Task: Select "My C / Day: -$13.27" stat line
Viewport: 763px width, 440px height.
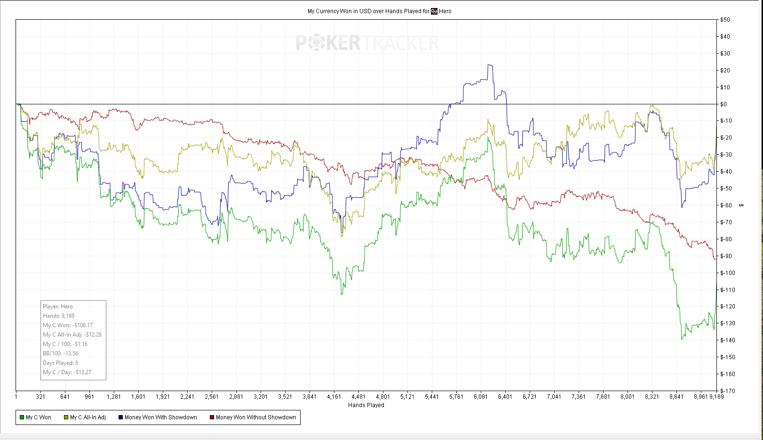Action: tap(67, 372)
